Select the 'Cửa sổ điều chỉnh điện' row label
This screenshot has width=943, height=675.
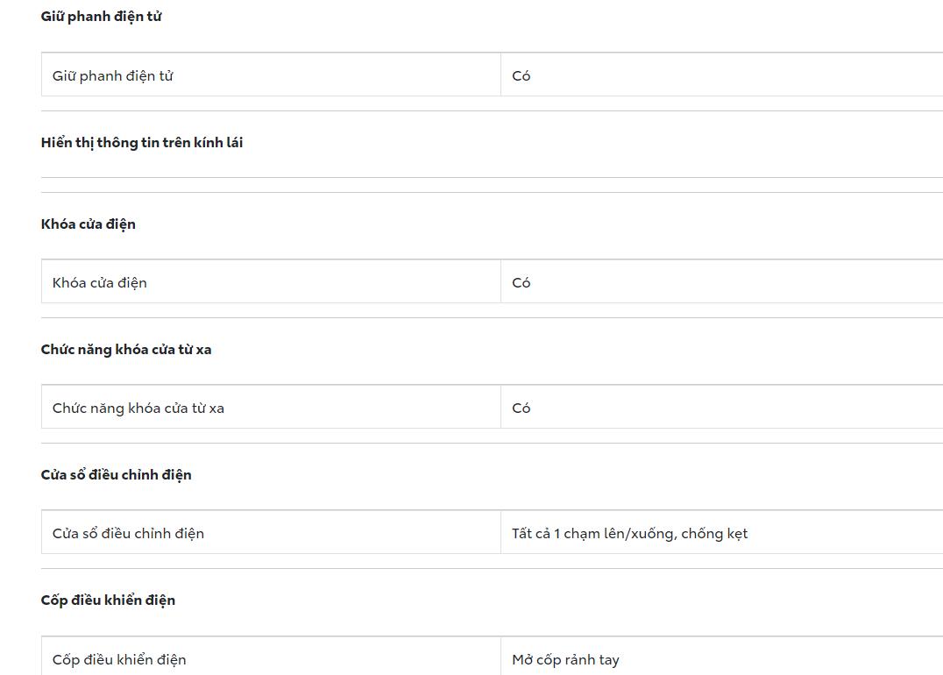129,534
